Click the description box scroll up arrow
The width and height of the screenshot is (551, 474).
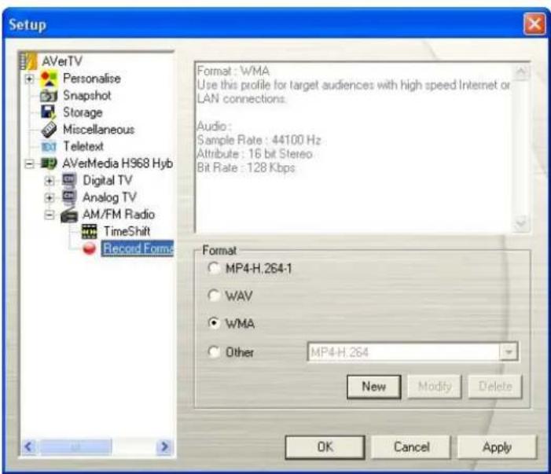521,72
